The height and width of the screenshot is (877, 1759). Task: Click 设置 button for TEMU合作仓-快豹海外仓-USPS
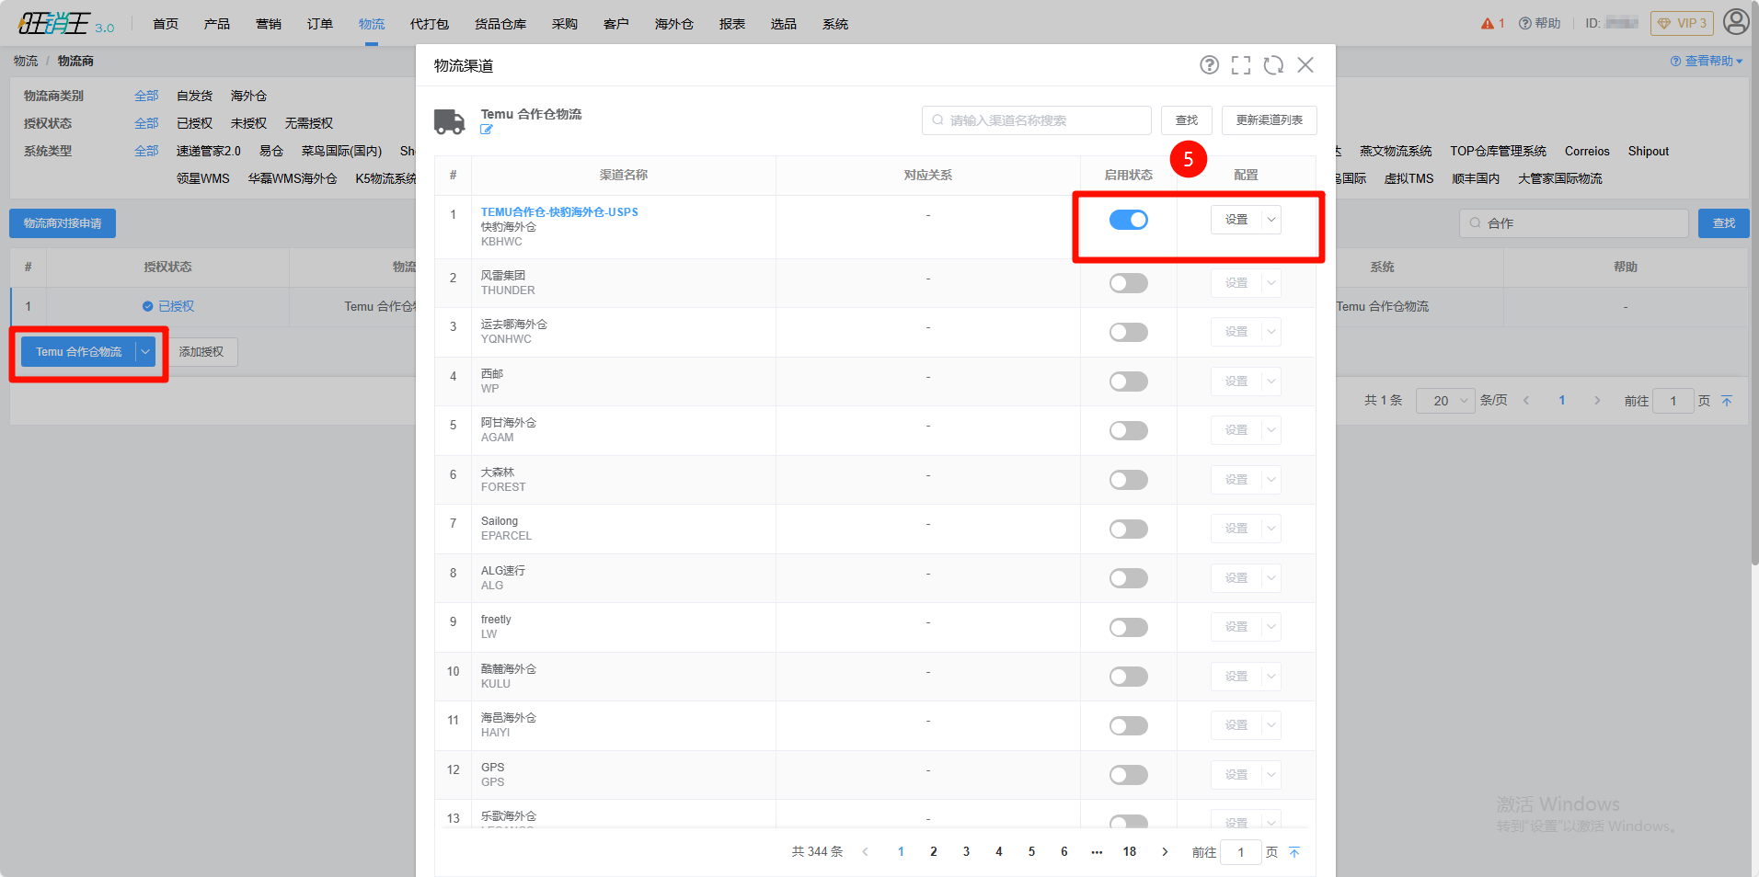pos(1236,220)
